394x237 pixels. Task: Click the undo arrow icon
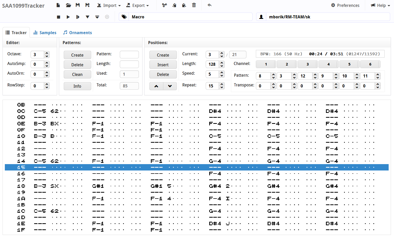(x=209, y=5)
